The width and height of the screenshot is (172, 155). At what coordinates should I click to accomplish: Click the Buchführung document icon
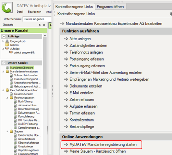click(15, 101)
